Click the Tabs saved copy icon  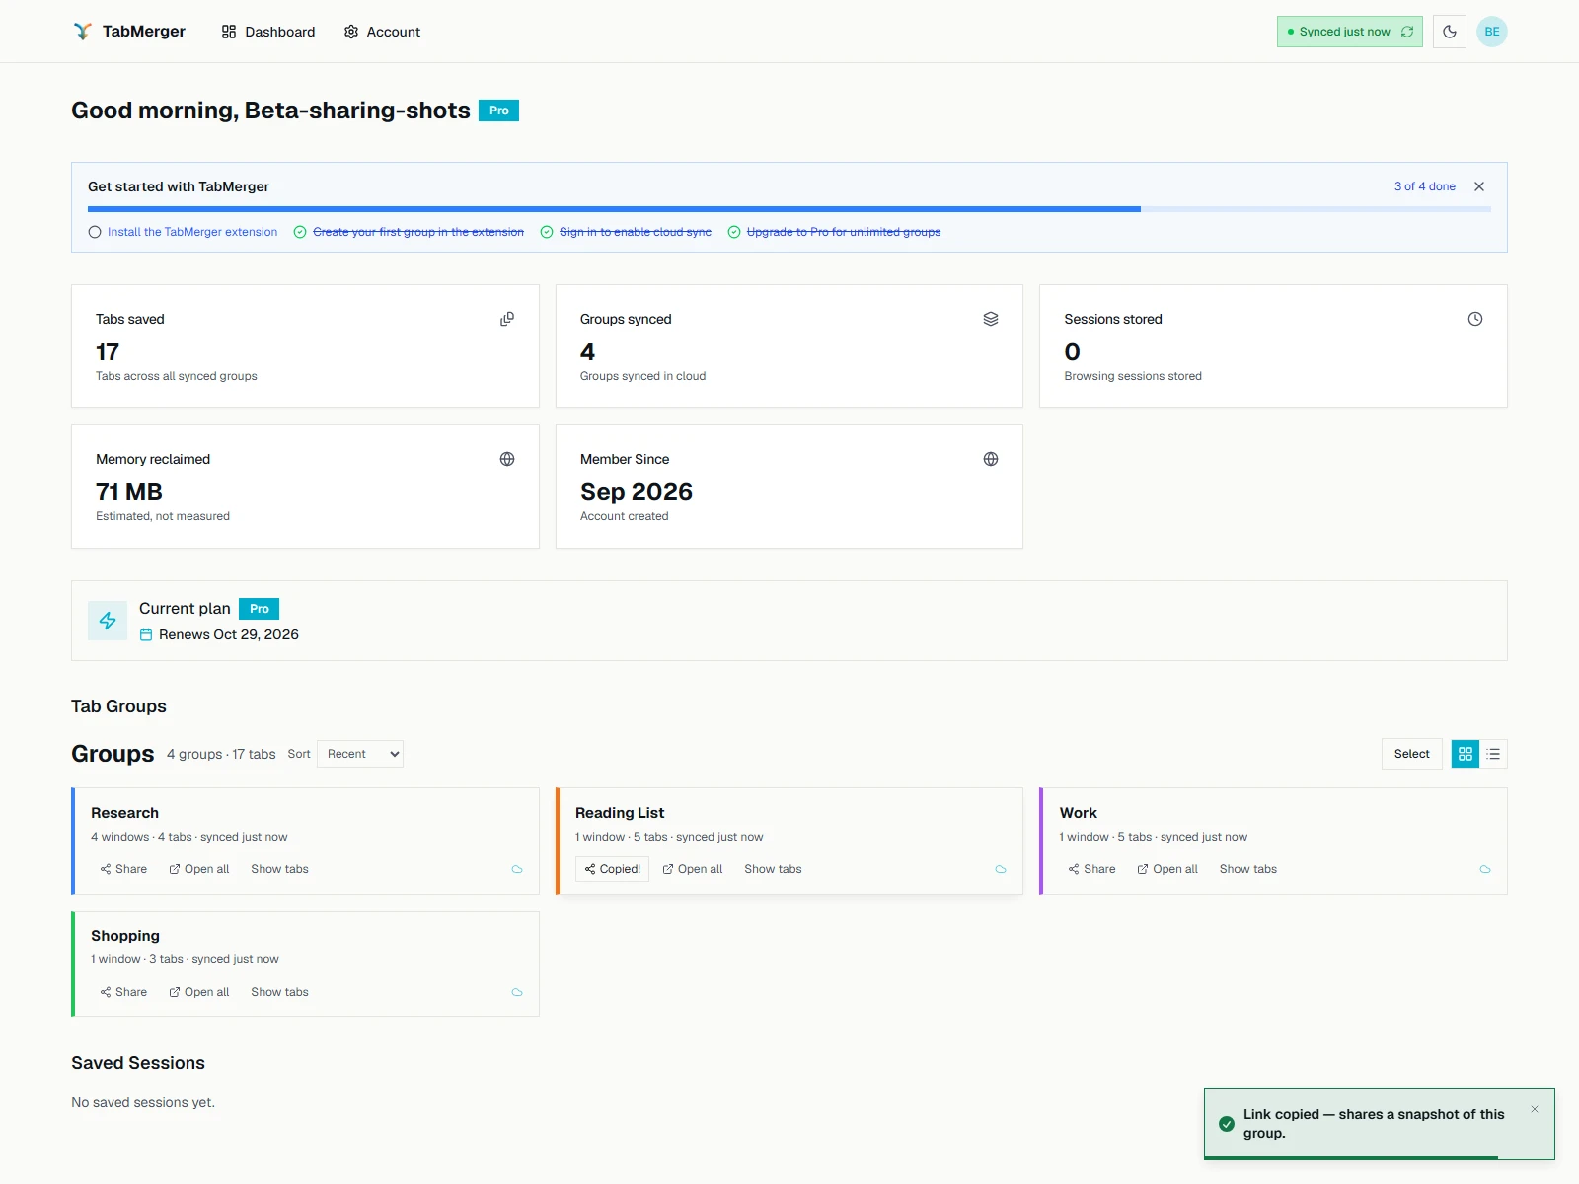tap(507, 319)
